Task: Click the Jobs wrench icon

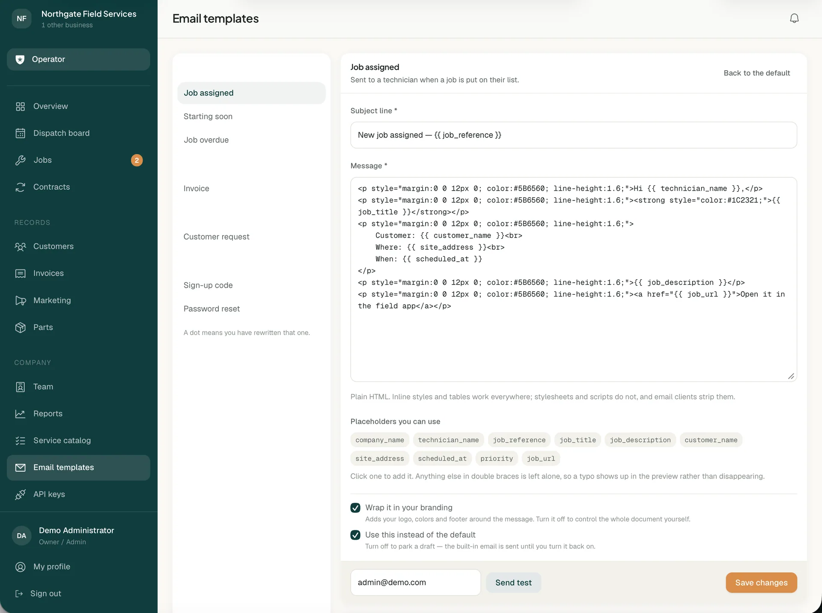Action: (20, 160)
